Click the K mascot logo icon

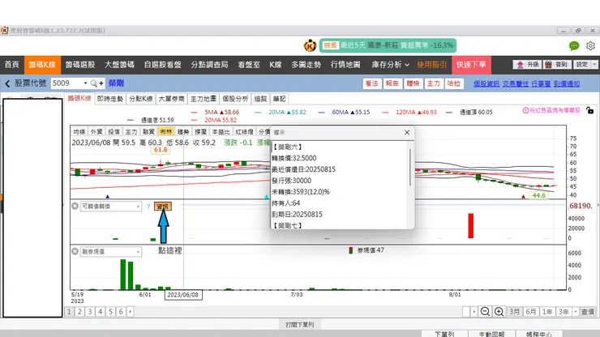pos(310,45)
